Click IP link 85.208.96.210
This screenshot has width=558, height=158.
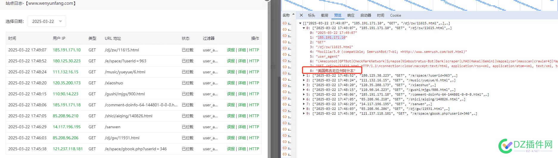[x=66, y=116]
